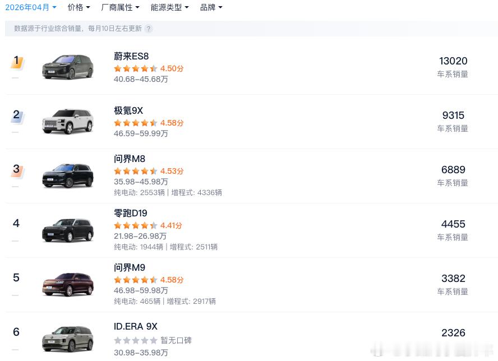This screenshot has width=498, height=361.
Task: Click 问界M9 breakdown 纯电动: 465辆
Action: coord(137,301)
